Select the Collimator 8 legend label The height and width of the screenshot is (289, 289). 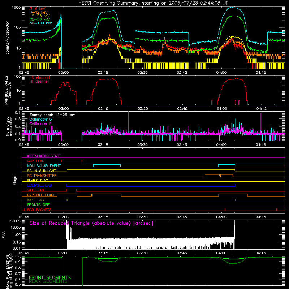click(x=40, y=119)
